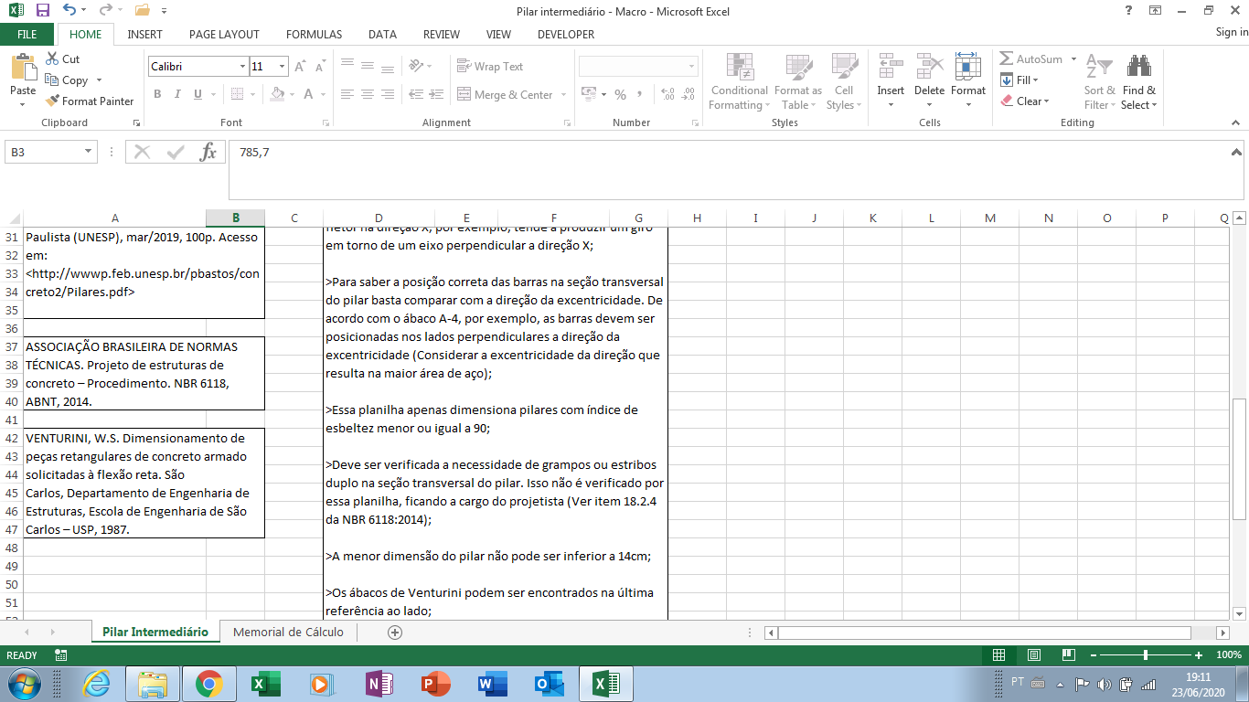The image size is (1249, 702).
Task: Click Sign in link
Action: 1232,32
